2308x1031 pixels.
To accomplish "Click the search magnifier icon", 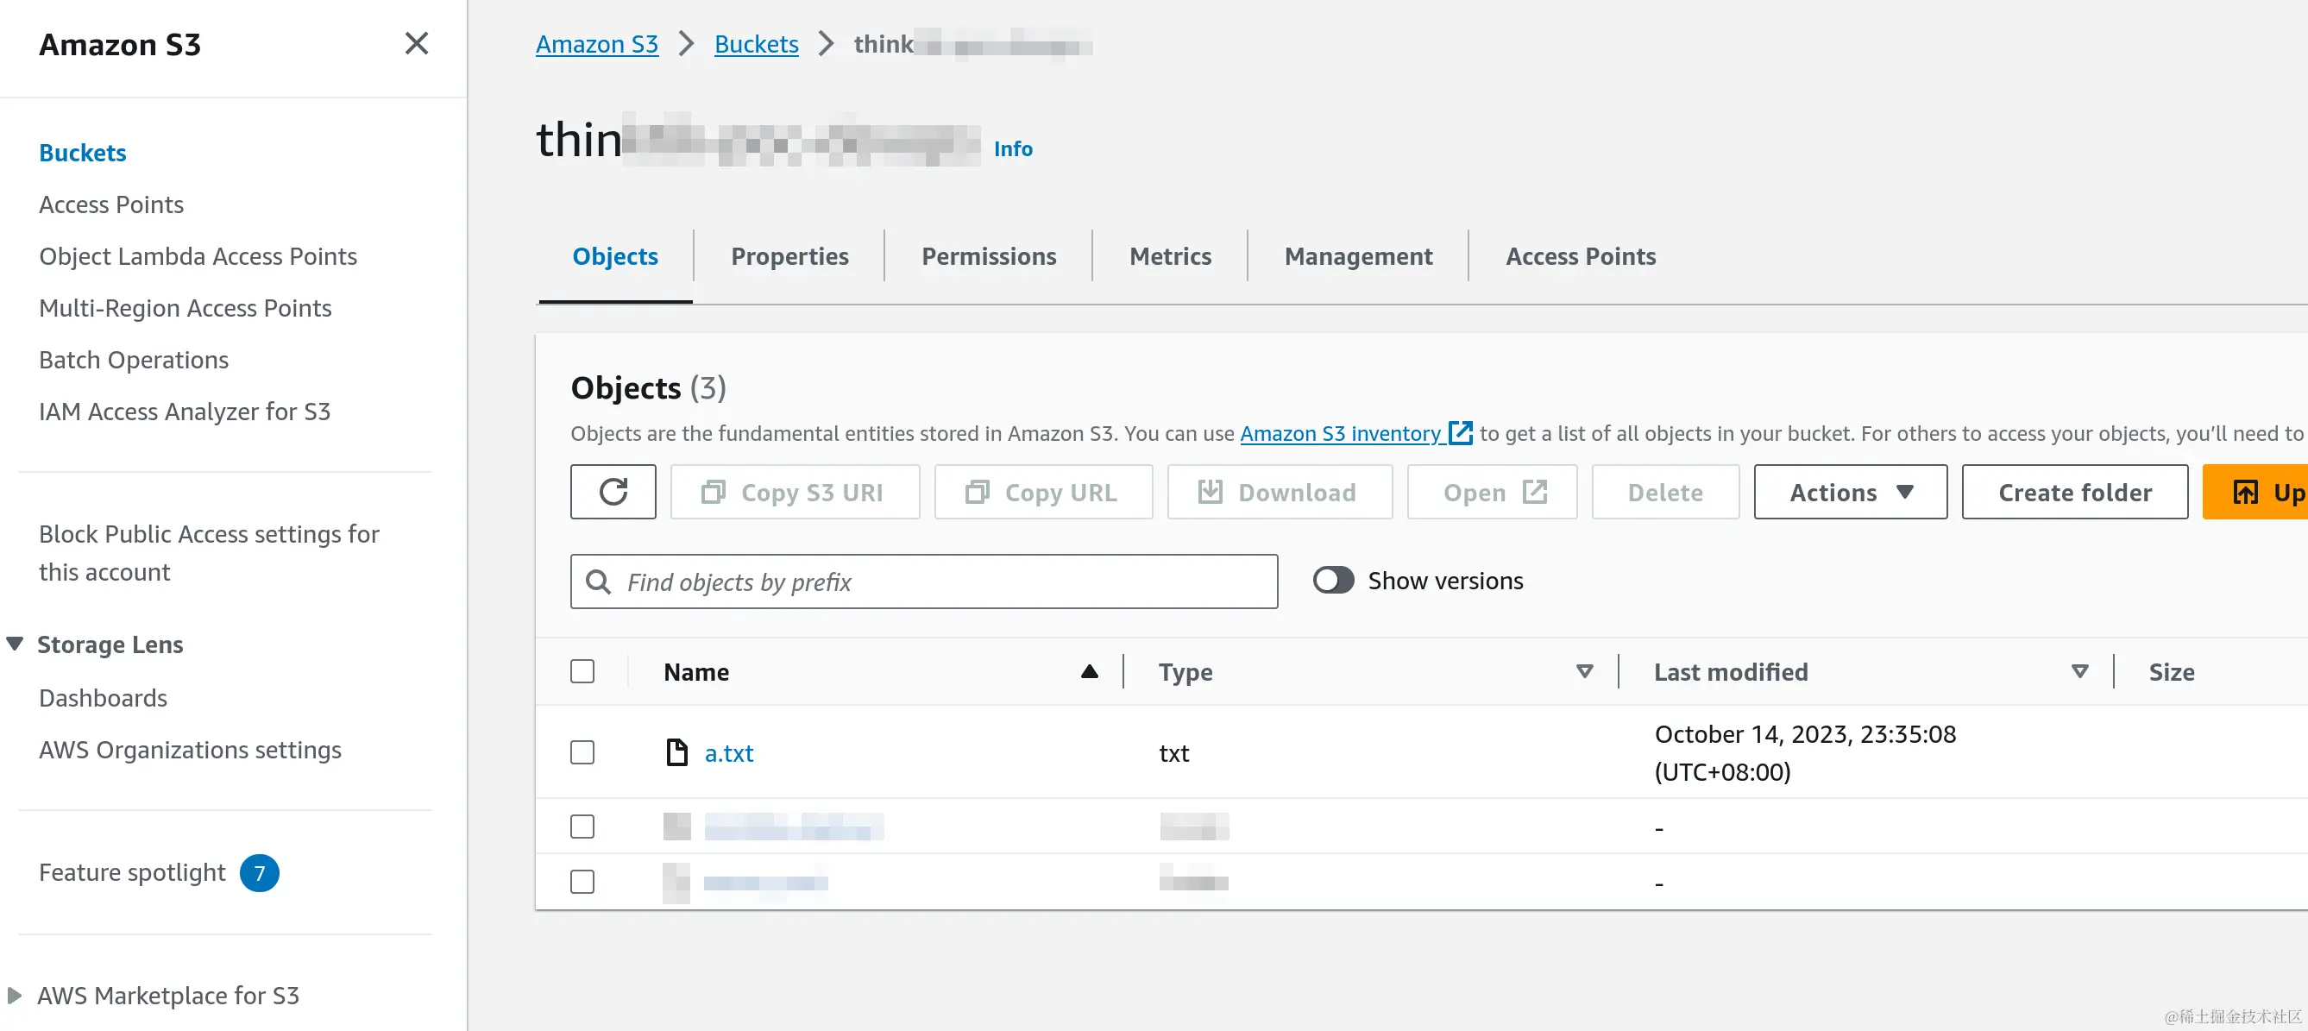I will click(599, 582).
